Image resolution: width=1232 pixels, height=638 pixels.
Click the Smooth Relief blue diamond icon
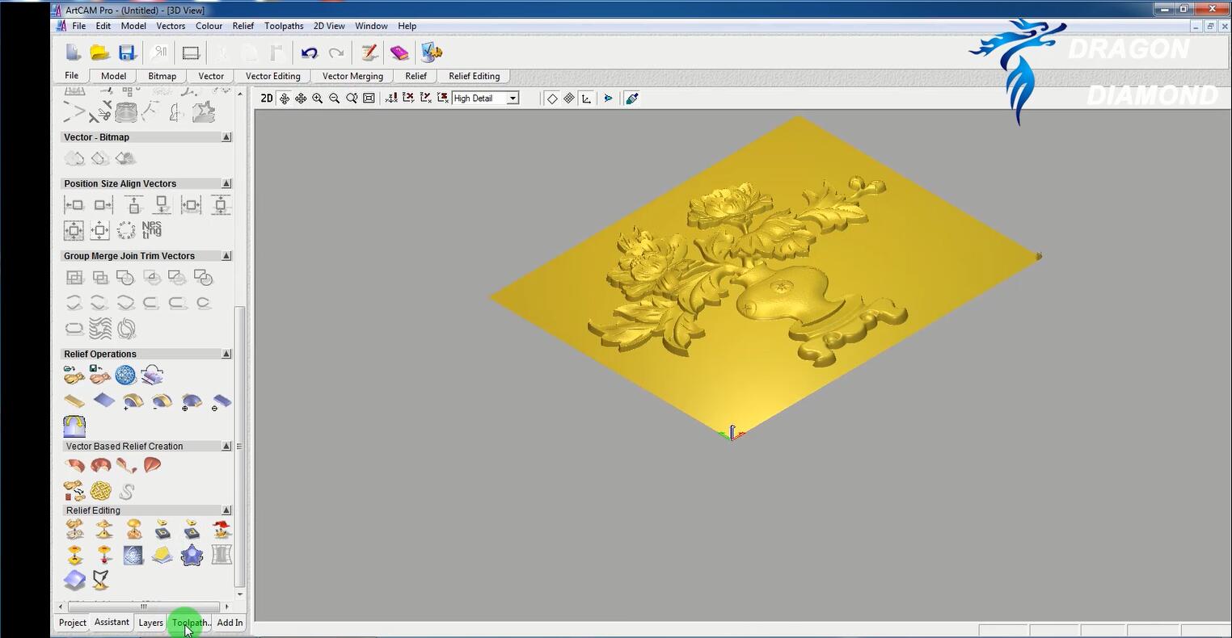click(x=74, y=580)
